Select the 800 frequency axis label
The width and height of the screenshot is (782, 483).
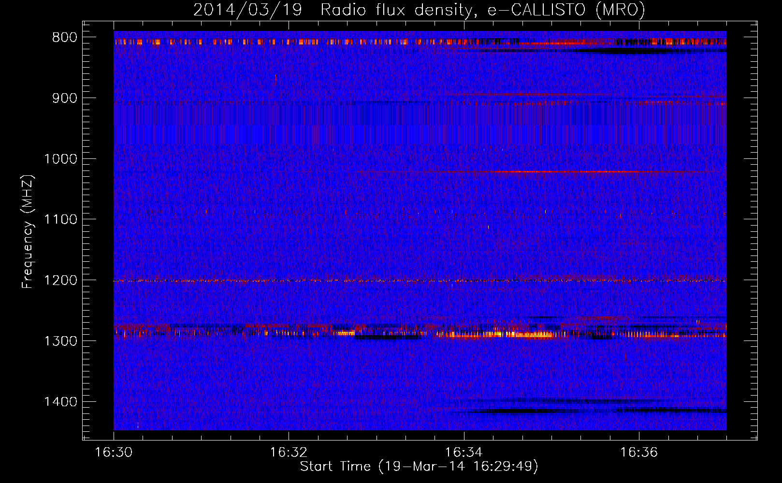pyautogui.click(x=64, y=38)
